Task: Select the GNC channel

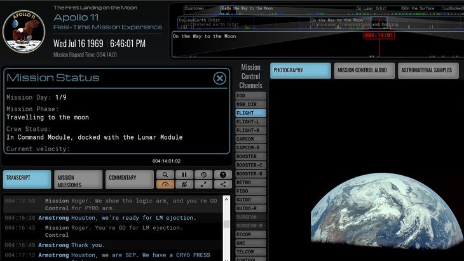Action: 250,243
